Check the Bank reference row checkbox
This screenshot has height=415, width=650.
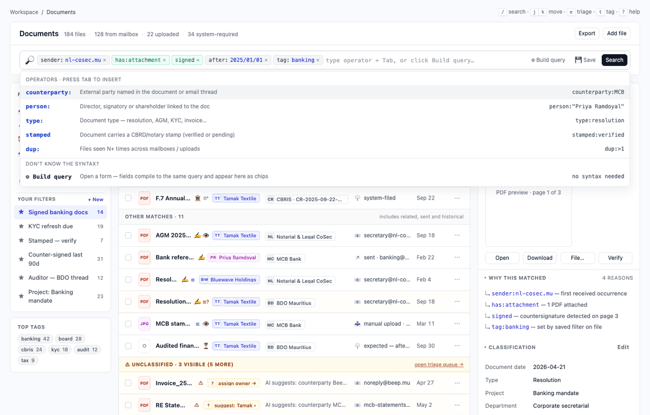[128, 258]
